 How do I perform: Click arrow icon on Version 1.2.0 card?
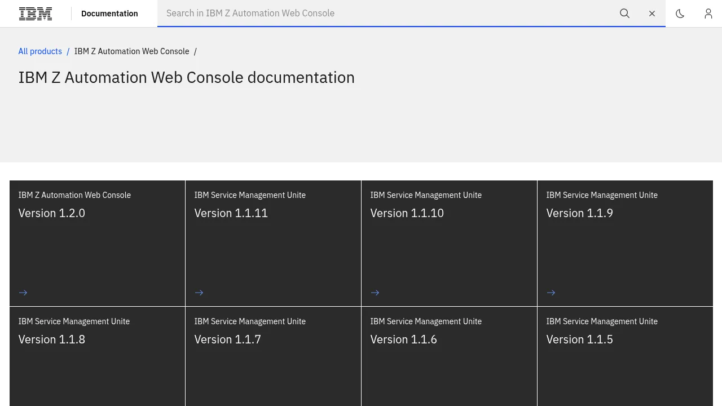23,293
